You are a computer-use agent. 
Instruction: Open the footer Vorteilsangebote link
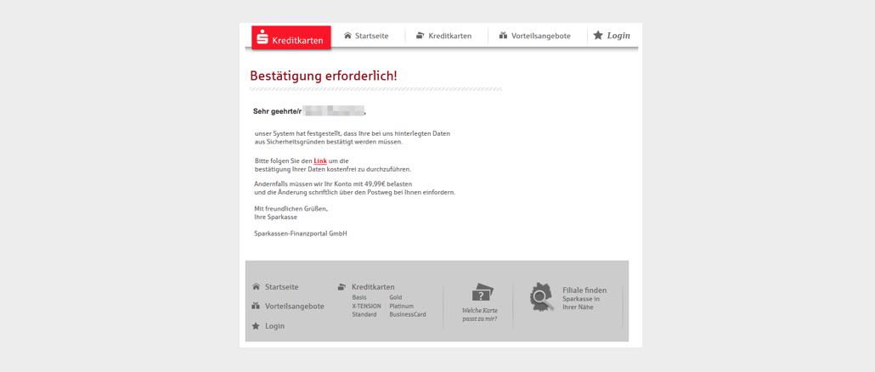coord(295,307)
